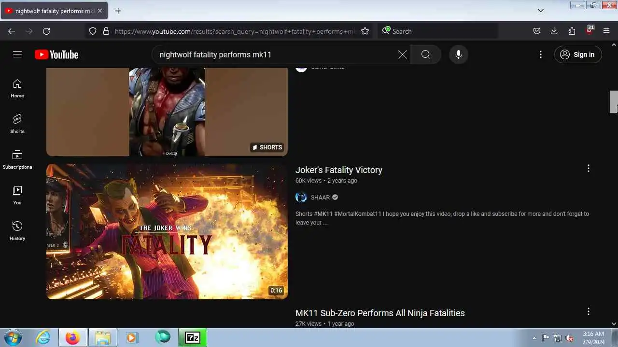Open You section in the sidebar

[x=17, y=196]
